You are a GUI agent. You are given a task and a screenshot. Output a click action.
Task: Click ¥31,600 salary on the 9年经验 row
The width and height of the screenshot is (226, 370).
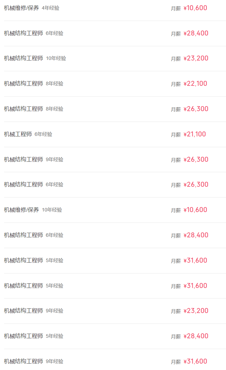[x=195, y=361]
